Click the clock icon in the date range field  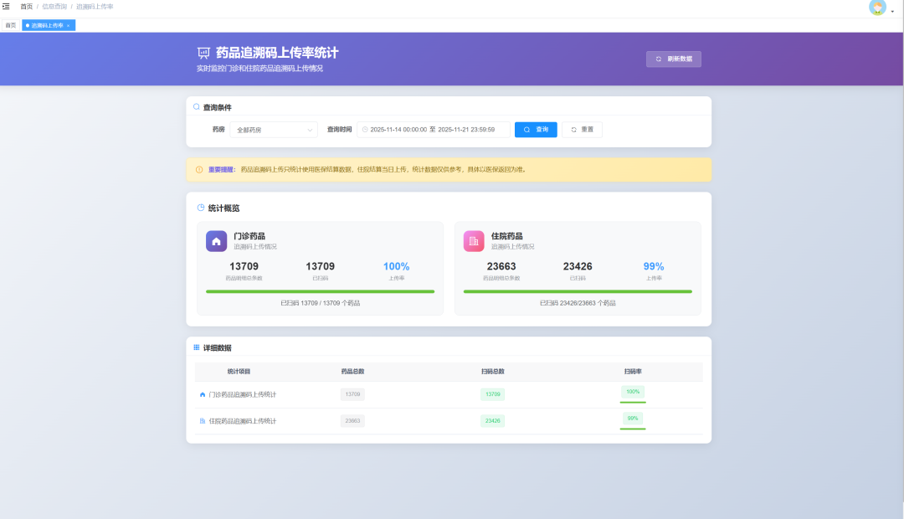(365, 130)
